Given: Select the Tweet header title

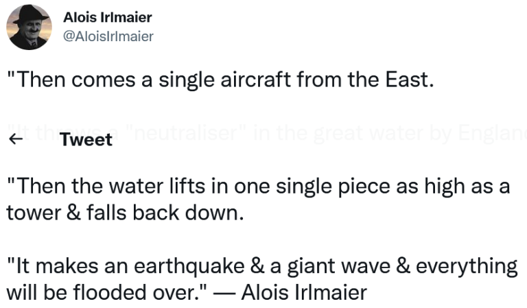Looking at the screenshot, I should [x=86, y=139].
